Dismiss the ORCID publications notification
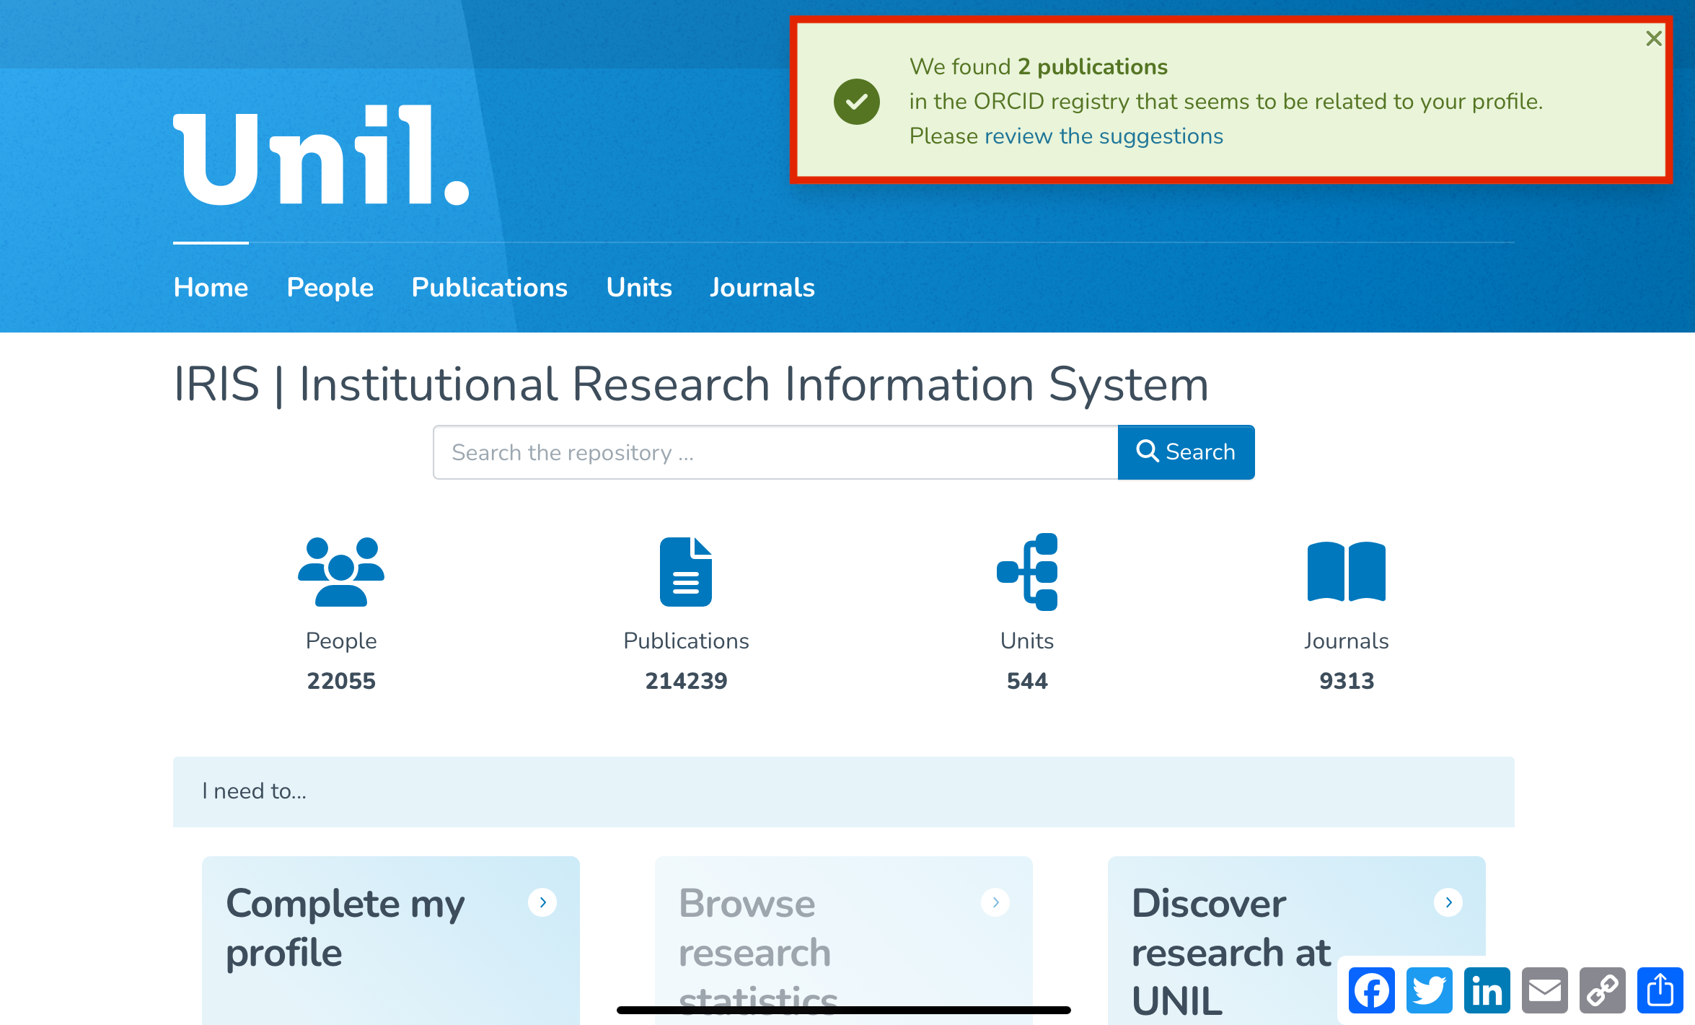 click(x=1654, y=38)
